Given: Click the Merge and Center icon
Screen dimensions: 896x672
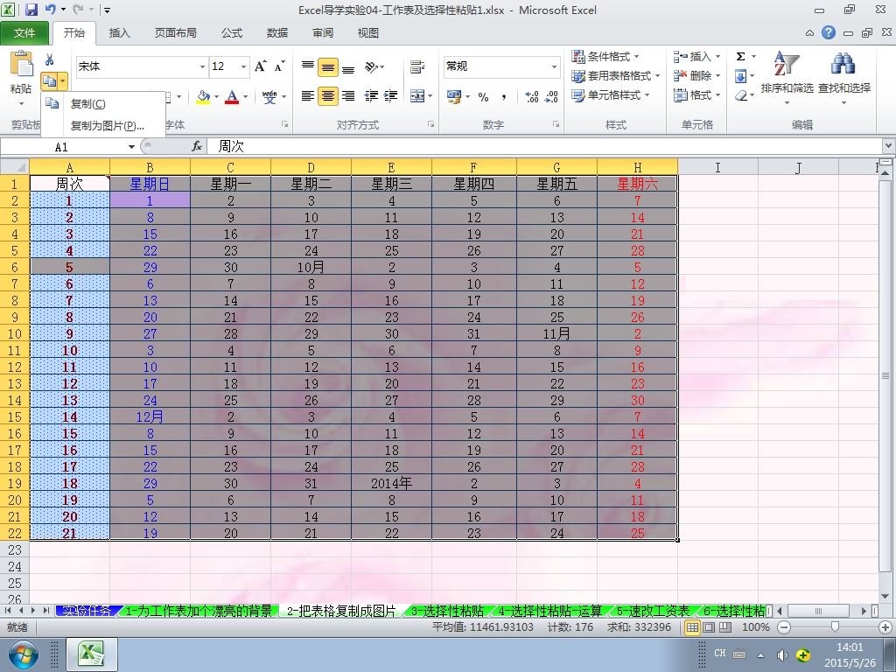Looking at the screenshot, I should click(x=417, y=96).
